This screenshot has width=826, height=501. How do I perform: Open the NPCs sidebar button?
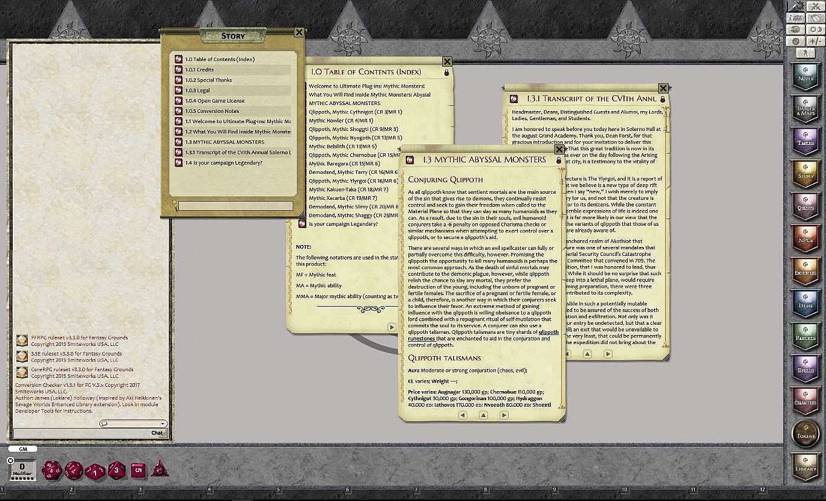click(x=805, y=239)
